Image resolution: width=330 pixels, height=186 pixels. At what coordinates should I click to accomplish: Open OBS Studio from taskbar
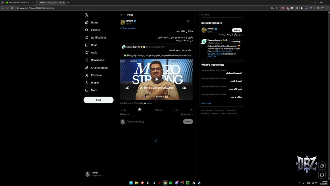pos(182,183)
